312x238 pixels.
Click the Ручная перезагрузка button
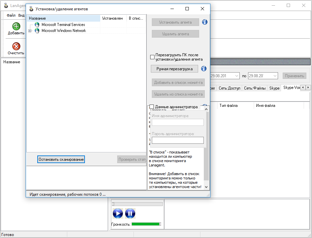pyautogui.click(x=174, y=69)
